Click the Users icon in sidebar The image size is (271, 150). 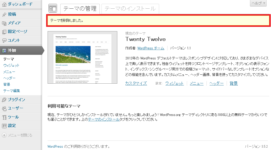[x=4, y=108]
